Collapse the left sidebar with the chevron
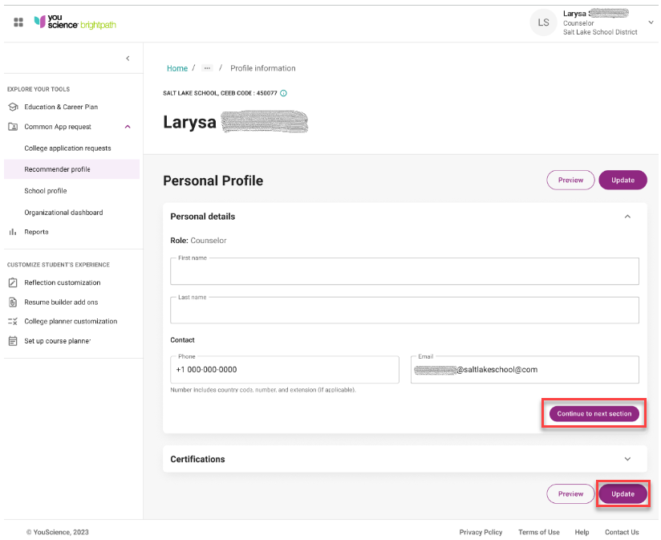The height and width of the screenshot is (540, 661). tap(128, 58)
